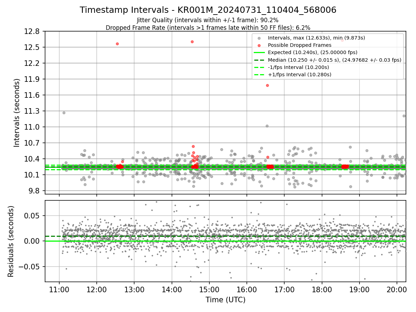Click legend entry '-1/fps Interval (10.200s)'
Viewport: 416px width, 312px height.
tap(298, 67)
